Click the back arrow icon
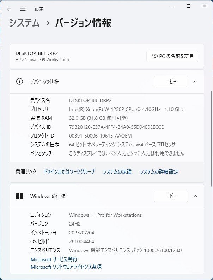The width and height of the screenshot is (213, 280). (9, 9)
